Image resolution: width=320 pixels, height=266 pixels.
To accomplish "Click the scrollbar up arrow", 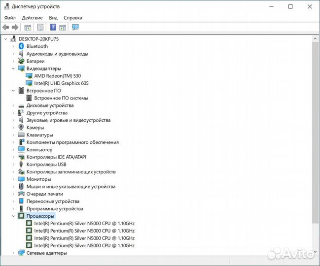I will tap(315, 38).
